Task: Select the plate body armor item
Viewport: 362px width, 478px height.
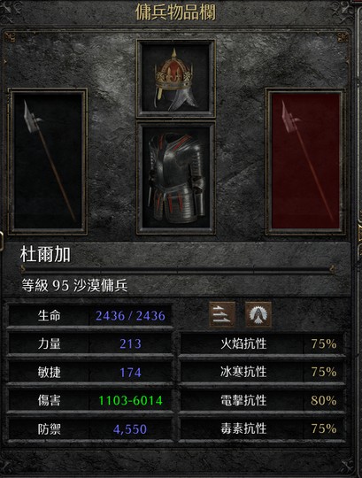Action: tap(176, 178)
